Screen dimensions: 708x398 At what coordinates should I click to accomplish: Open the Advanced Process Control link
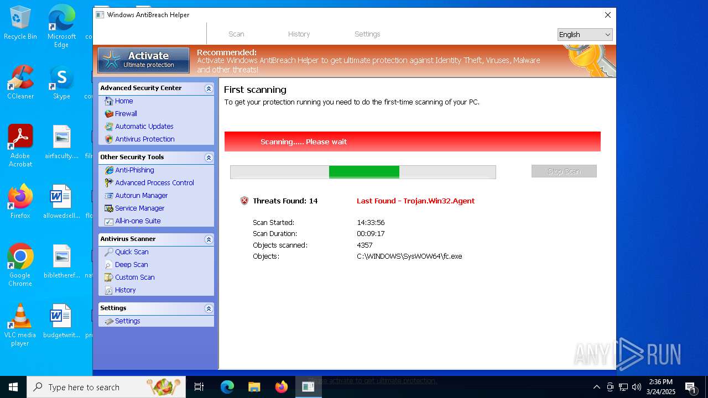[x=154, y=183]
